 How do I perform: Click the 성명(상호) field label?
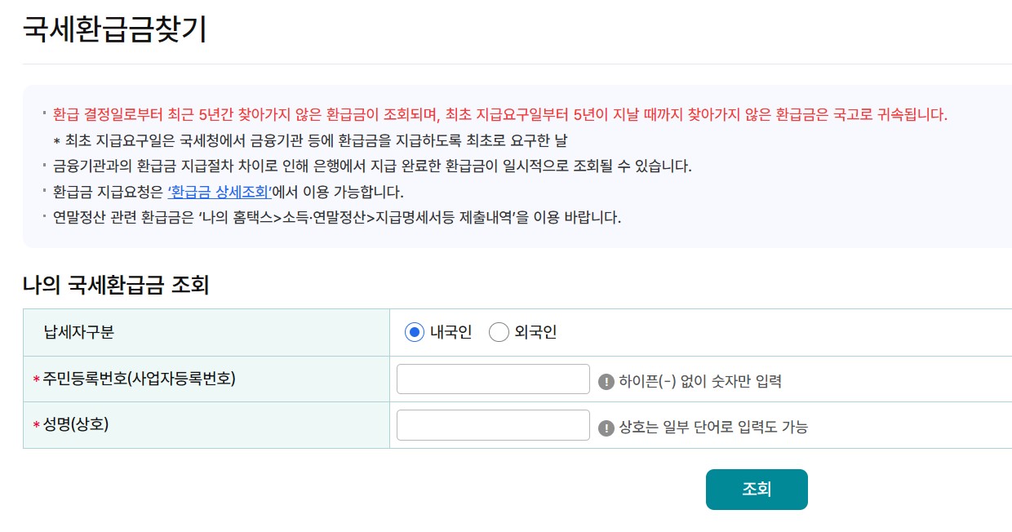[76, 424]
